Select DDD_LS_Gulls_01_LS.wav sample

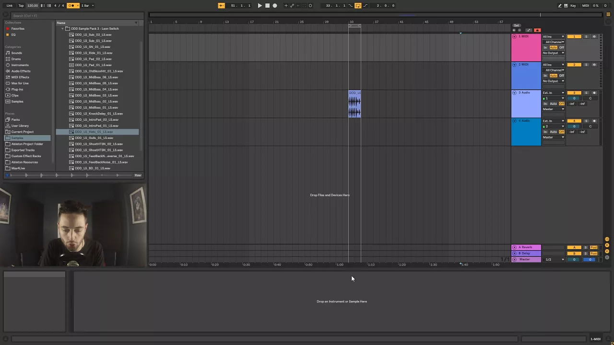(x=94, y=138)
